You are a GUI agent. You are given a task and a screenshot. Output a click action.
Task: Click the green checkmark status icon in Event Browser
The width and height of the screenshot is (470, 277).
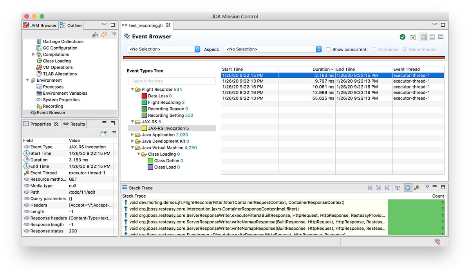click(402, 37)
